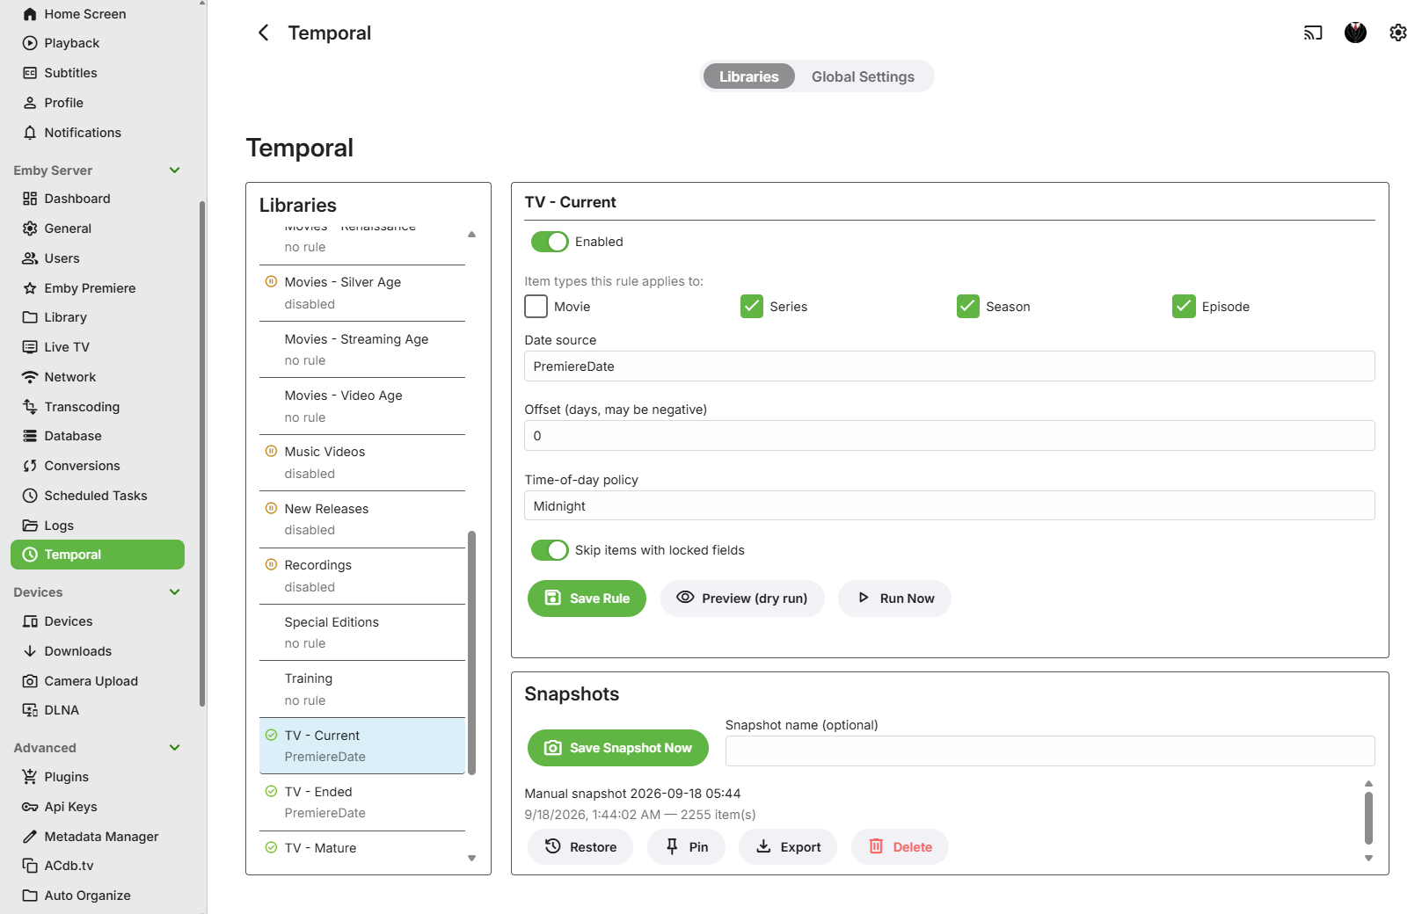Open the Date source dropdown

[949, 366]
